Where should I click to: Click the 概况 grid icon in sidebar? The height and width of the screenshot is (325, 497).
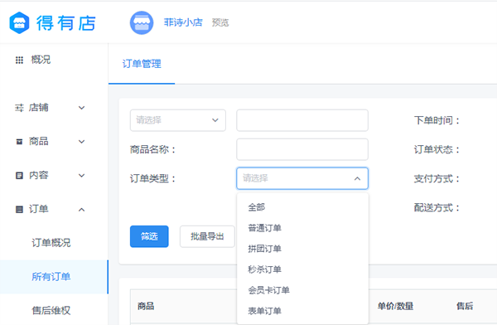(19, 60)
